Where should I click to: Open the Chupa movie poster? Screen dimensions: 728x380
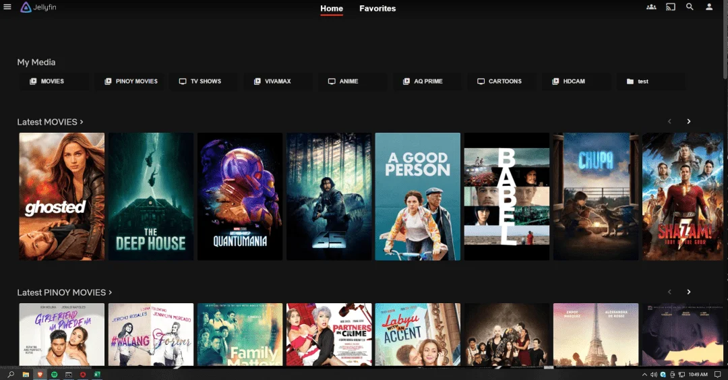[596, 196]
